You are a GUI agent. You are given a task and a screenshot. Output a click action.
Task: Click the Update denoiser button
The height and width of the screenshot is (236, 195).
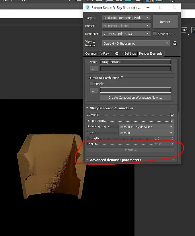click(x=130, y=150)
